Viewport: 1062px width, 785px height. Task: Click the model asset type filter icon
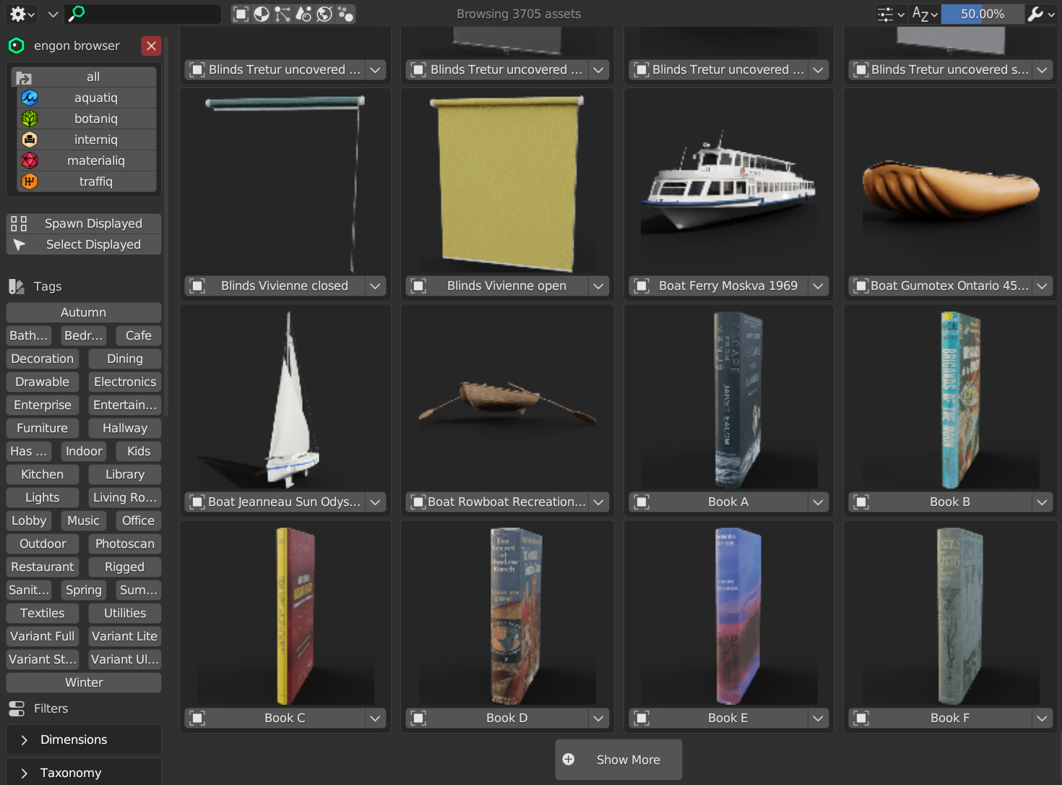[x=240, y=14]
